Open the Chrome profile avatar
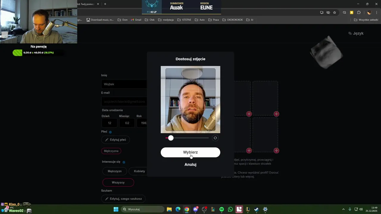Image resolution: width=381 pixels, height=214 pixels. (369, 12)
